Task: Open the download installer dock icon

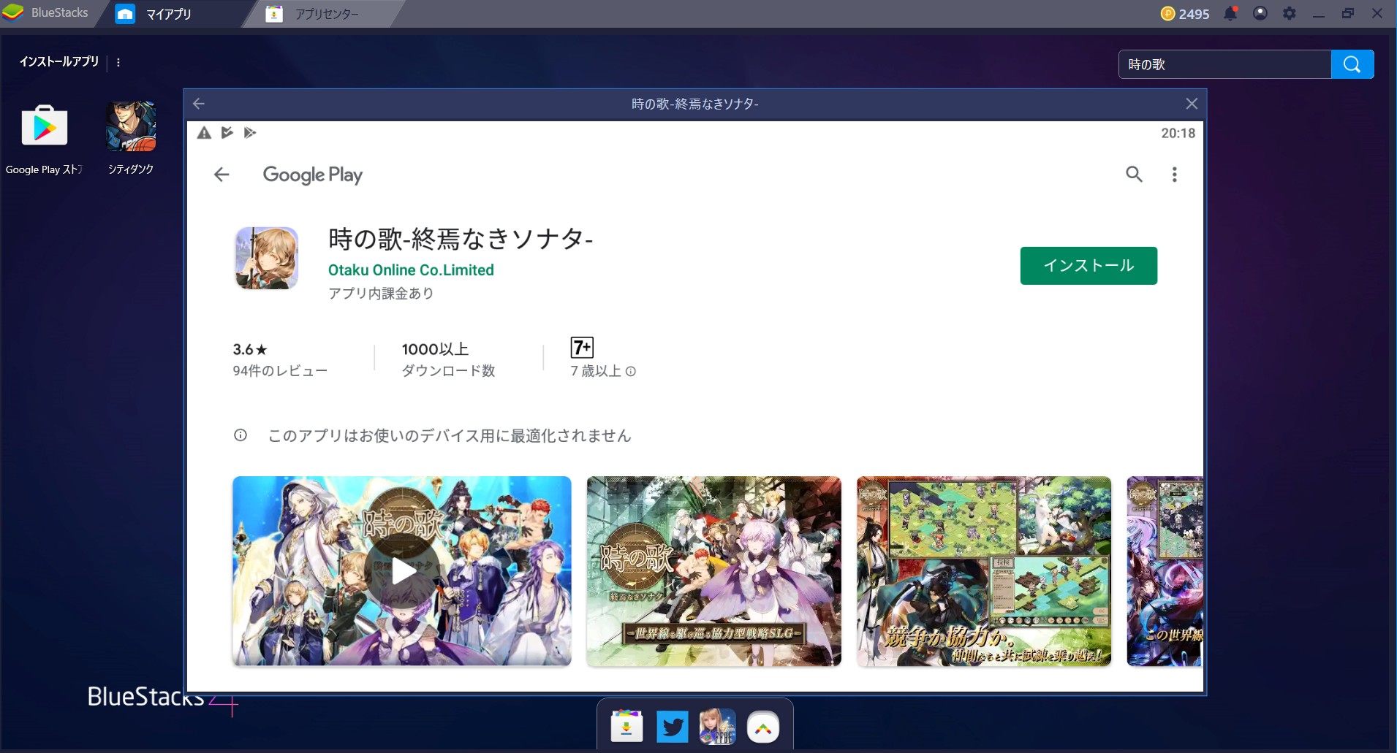Action: point(626,727)
